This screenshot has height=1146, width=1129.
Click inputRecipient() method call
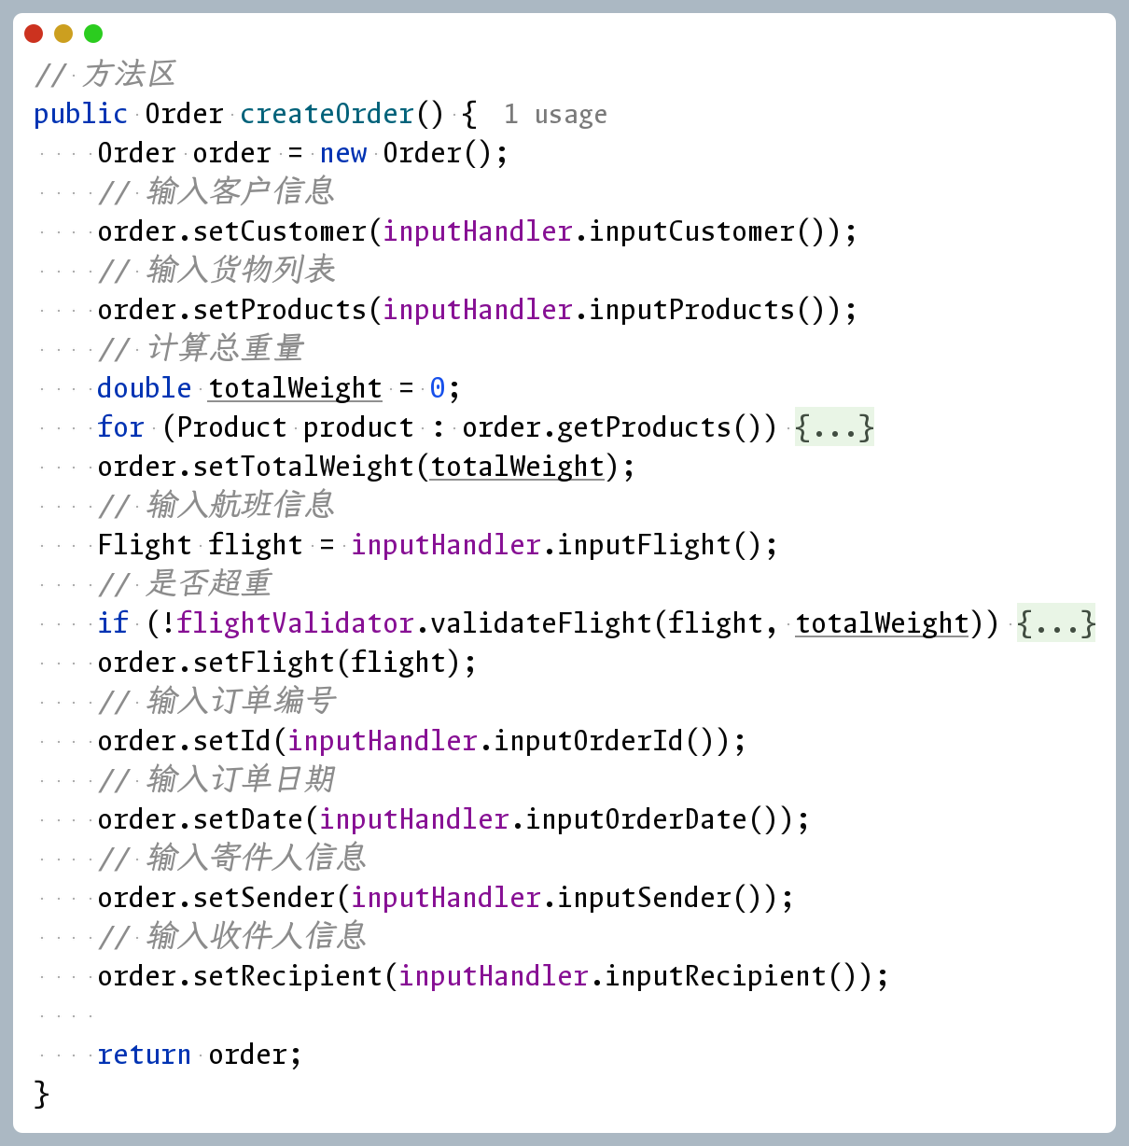[x=738, y=976]
